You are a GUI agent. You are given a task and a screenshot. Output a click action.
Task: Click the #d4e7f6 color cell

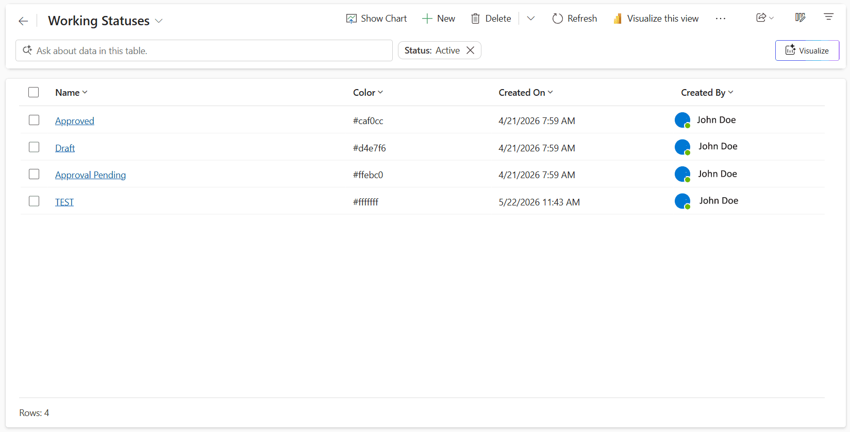[x=370, y=148]
